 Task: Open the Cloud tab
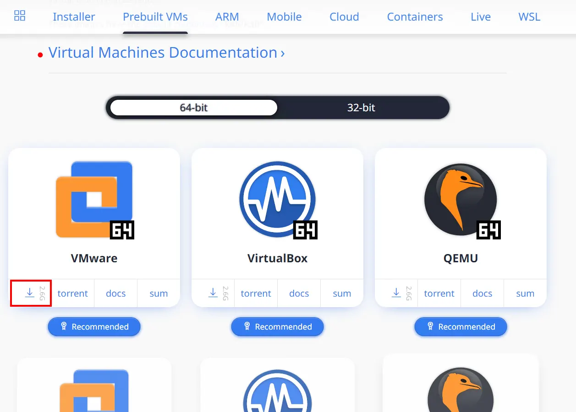click(x=344, y=17)
